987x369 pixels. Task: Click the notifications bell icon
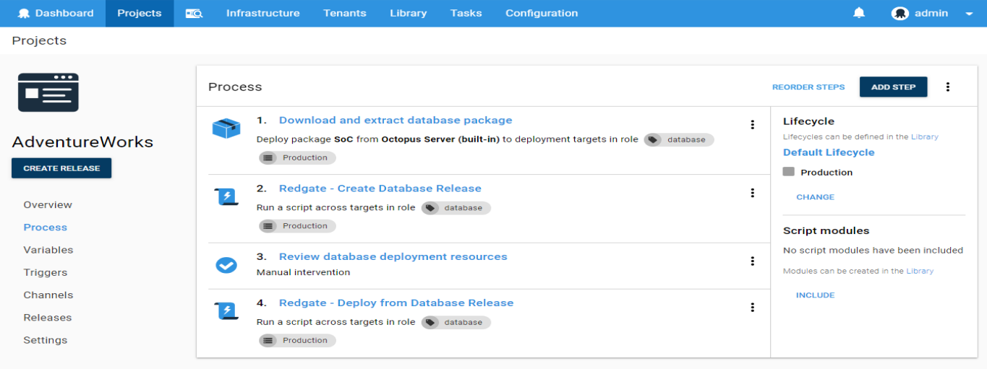coord(859,13)
